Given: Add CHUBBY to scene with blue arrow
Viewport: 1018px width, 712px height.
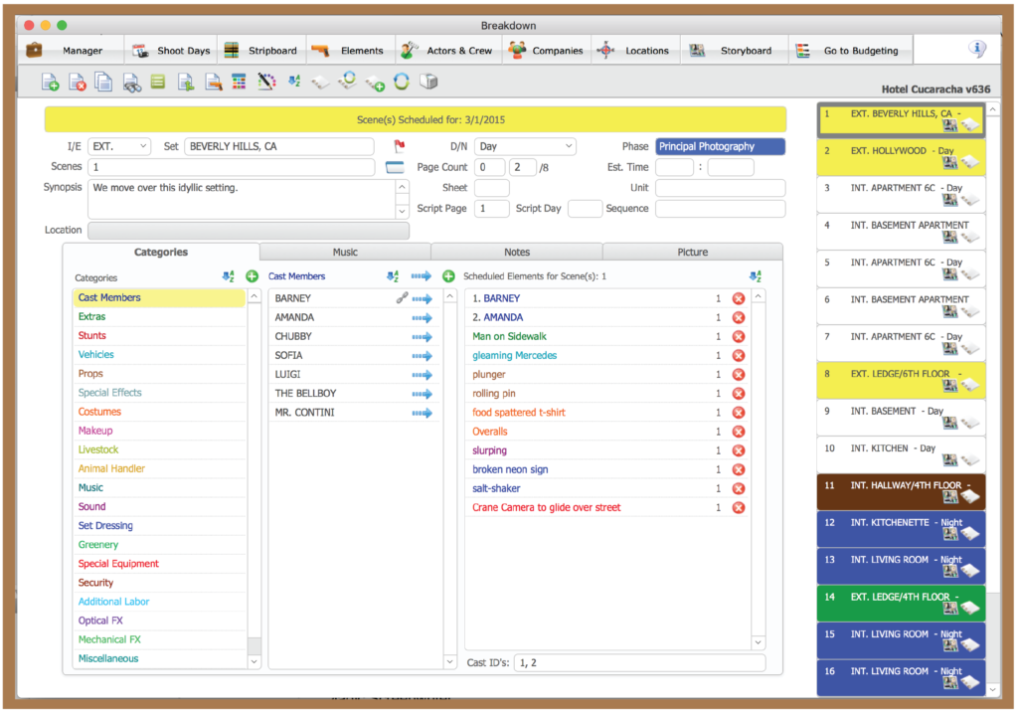Looking at the screenshot, I should pos(422,336).
